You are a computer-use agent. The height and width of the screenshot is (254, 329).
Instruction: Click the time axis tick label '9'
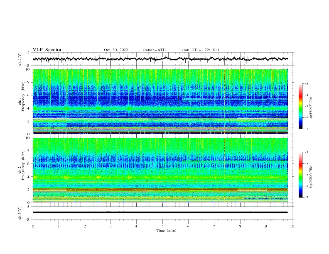(x=266, y=226)
